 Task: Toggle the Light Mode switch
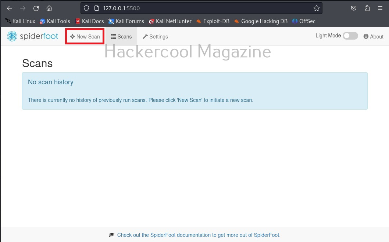click(350, 36)
